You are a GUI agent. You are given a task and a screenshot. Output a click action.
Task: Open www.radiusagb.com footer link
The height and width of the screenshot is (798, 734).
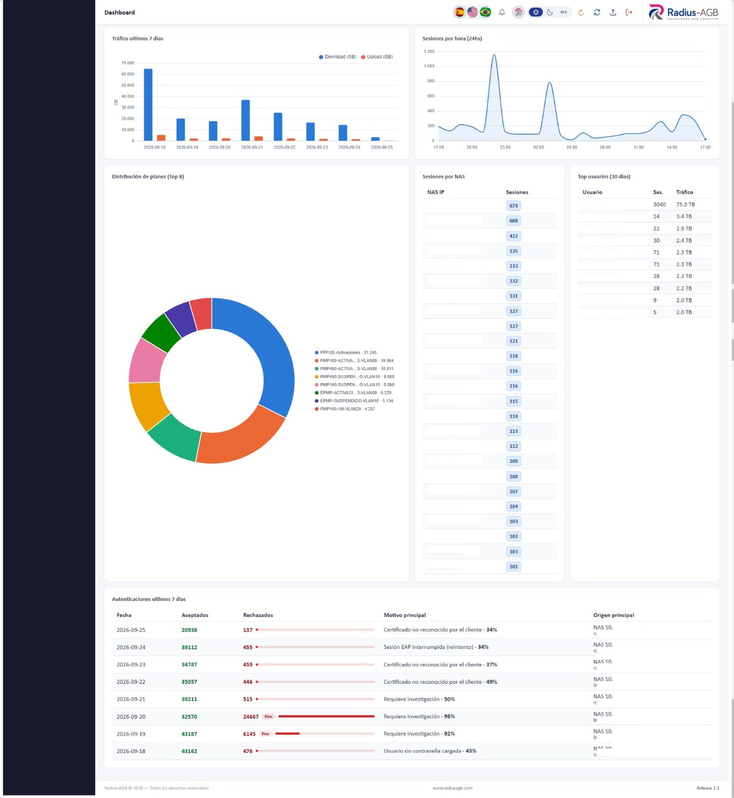pos(452,788)
